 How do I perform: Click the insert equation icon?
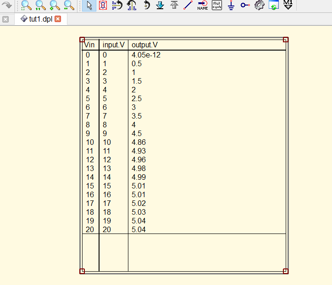[x=217, y=5]
